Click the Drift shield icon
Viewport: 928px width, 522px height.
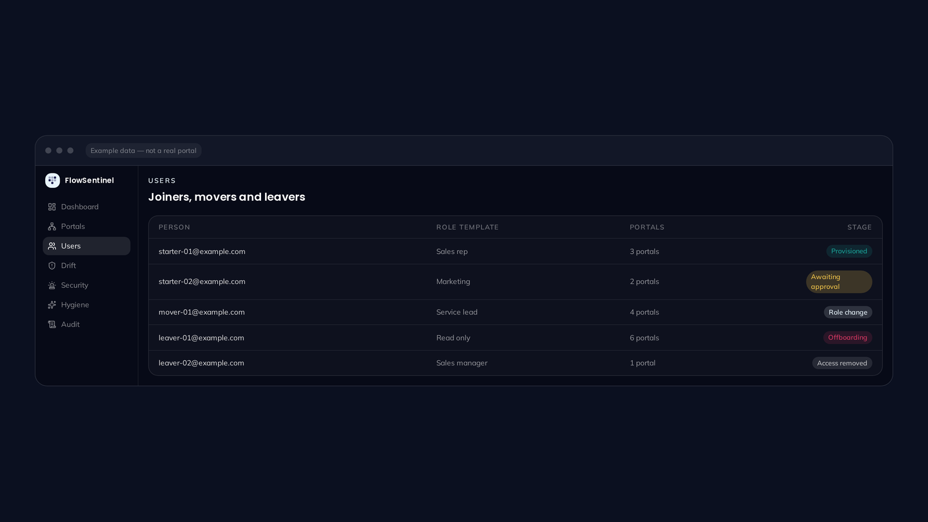52,266
